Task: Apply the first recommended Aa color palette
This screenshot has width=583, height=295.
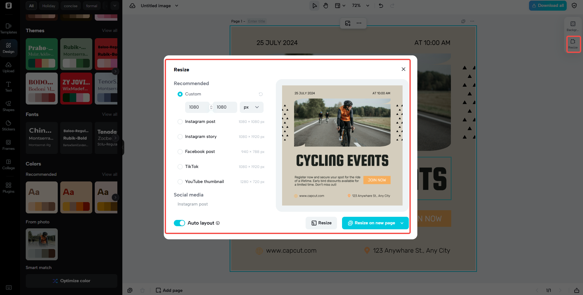Action: point(42,197)
